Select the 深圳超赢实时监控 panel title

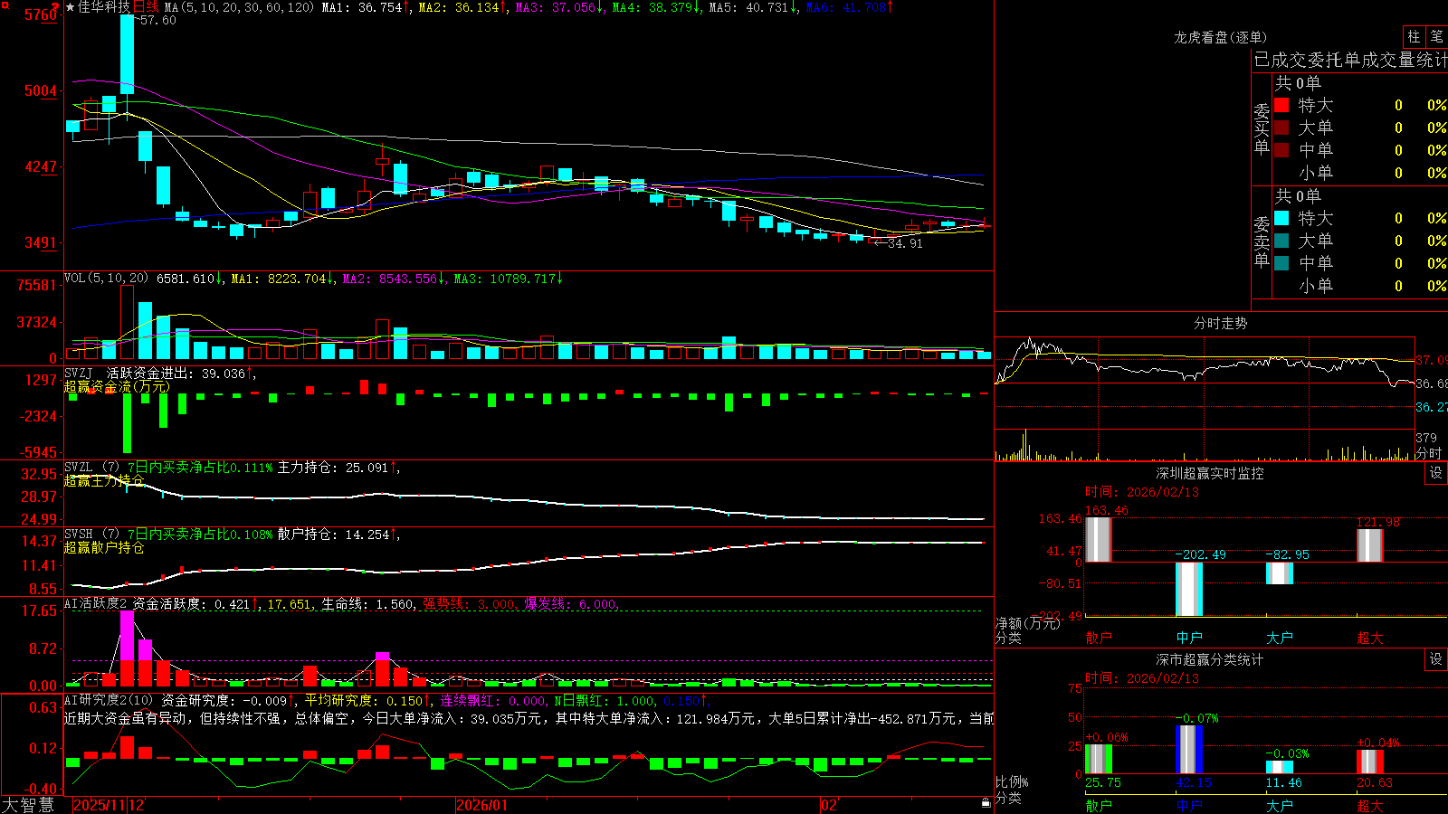[1210, 473]
